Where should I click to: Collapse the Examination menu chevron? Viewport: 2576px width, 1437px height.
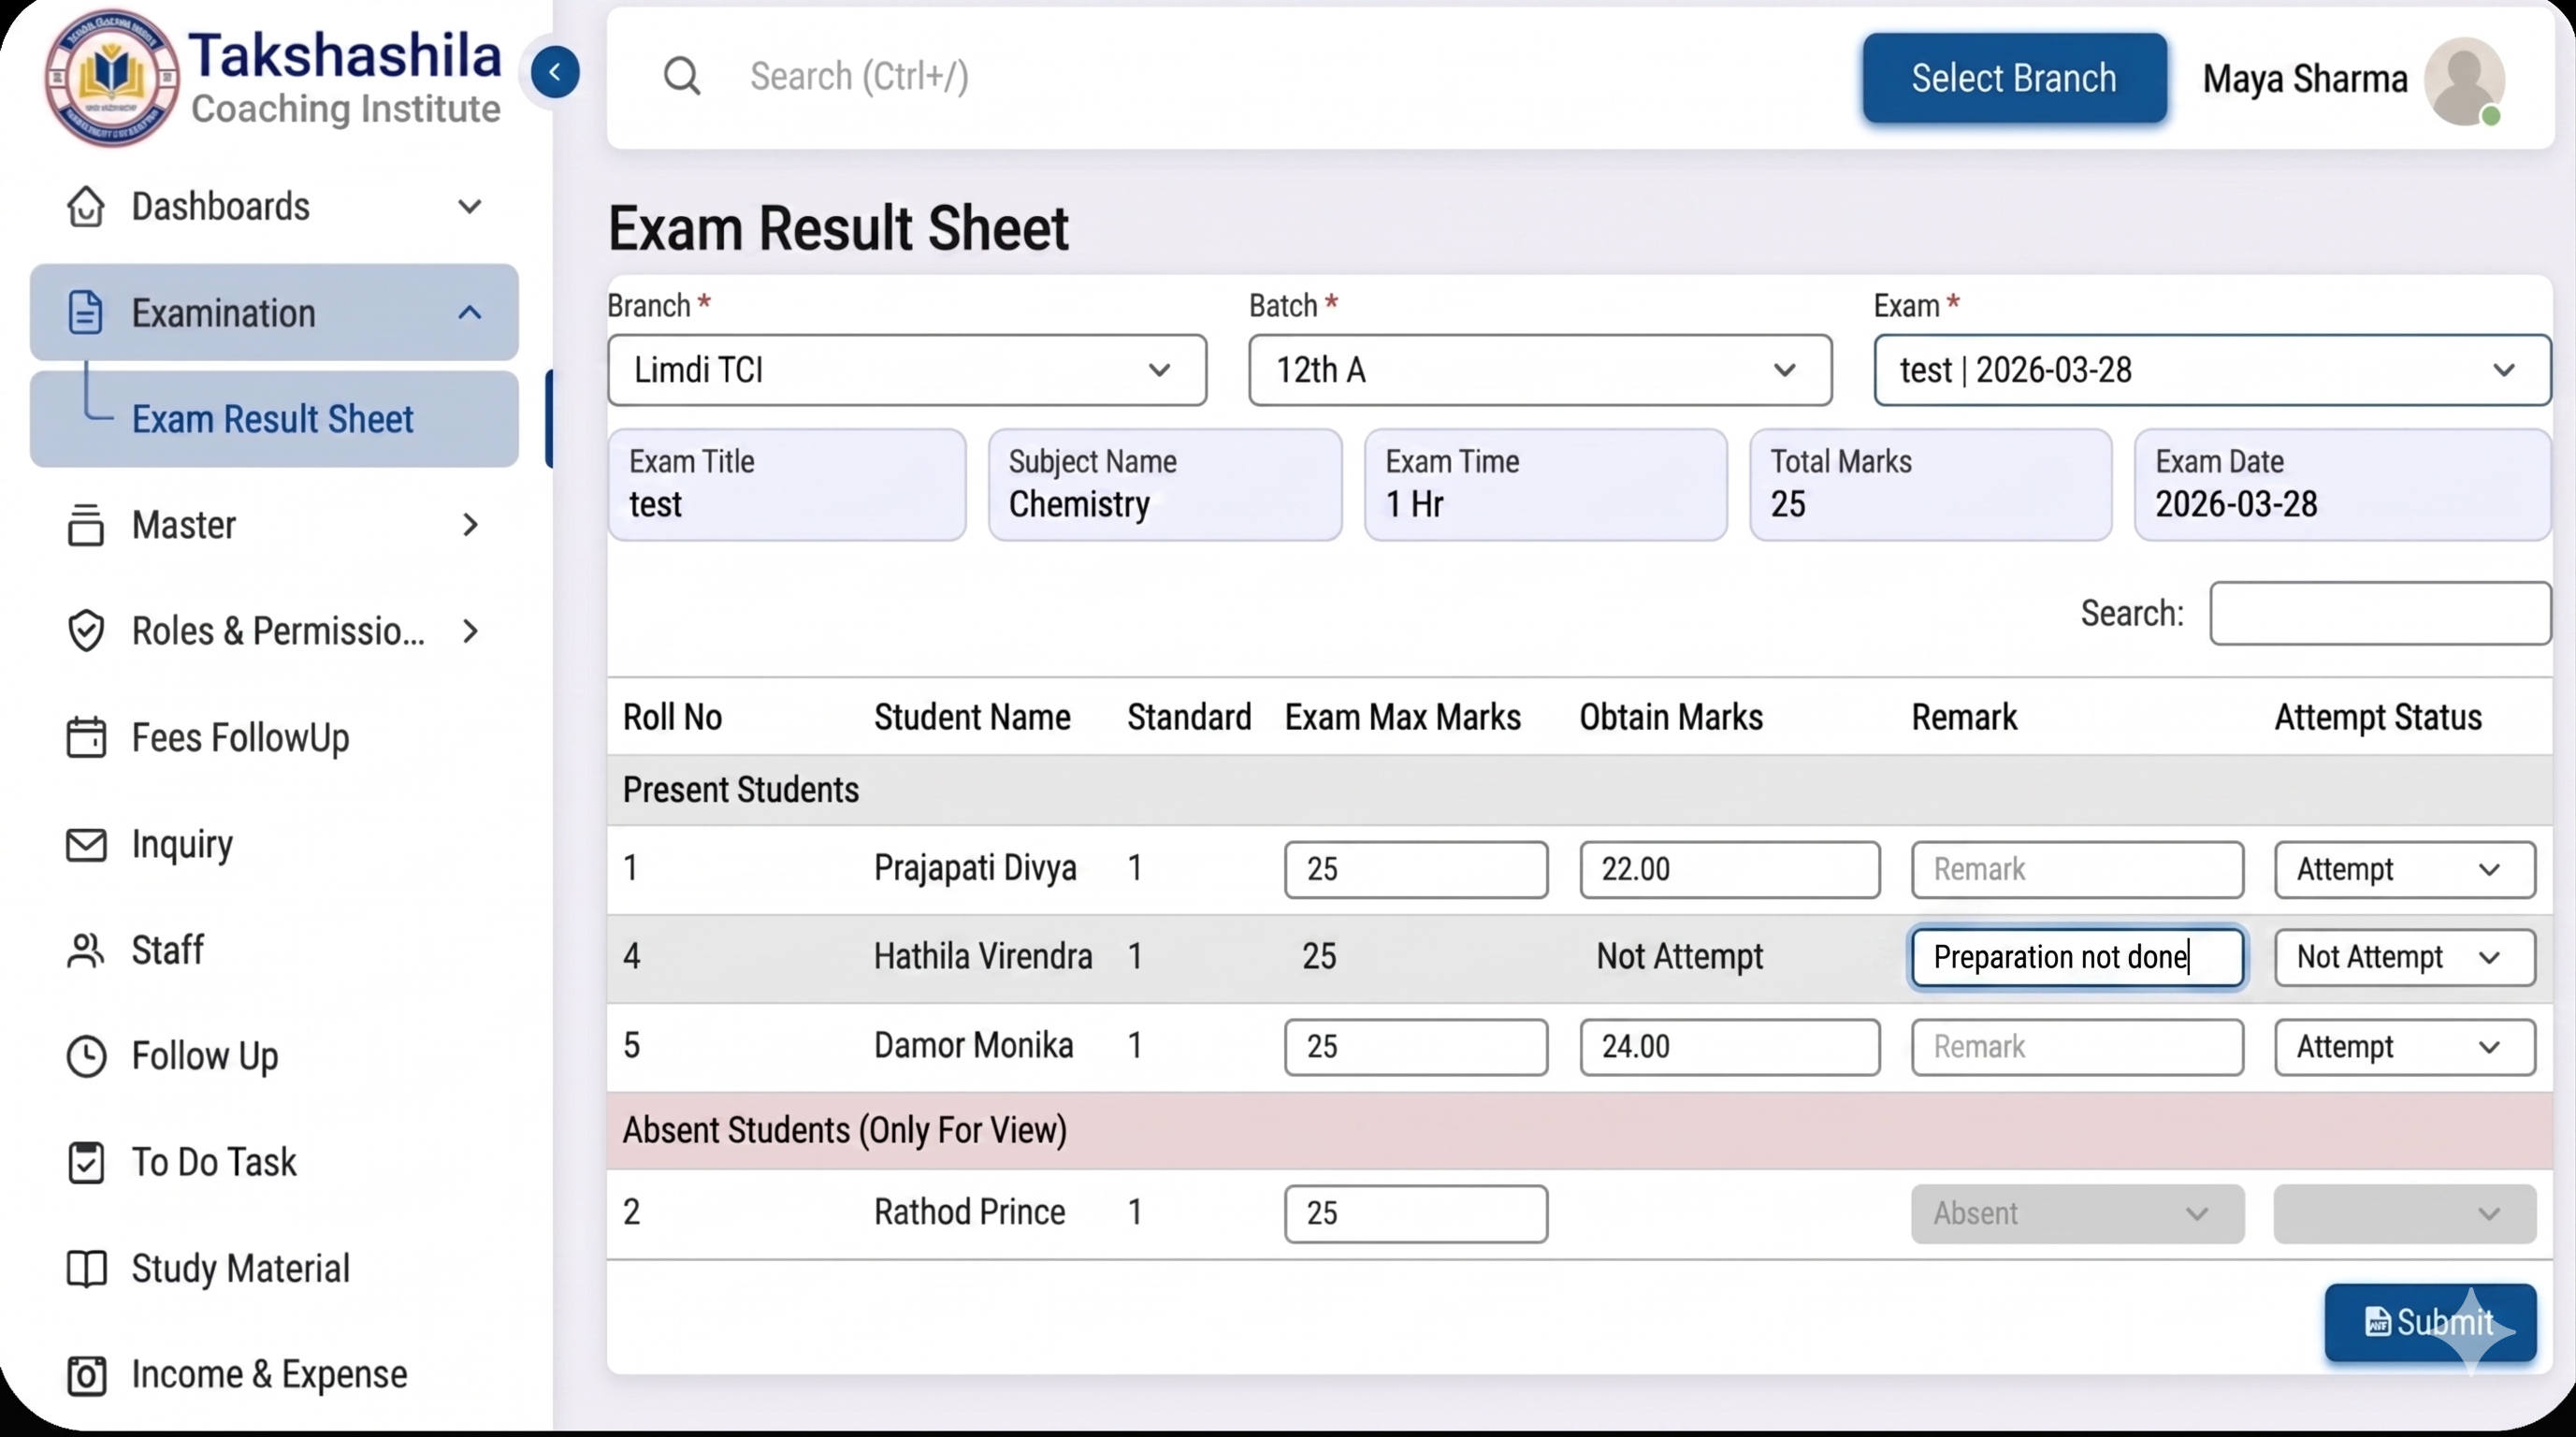(x=470, y=312)
